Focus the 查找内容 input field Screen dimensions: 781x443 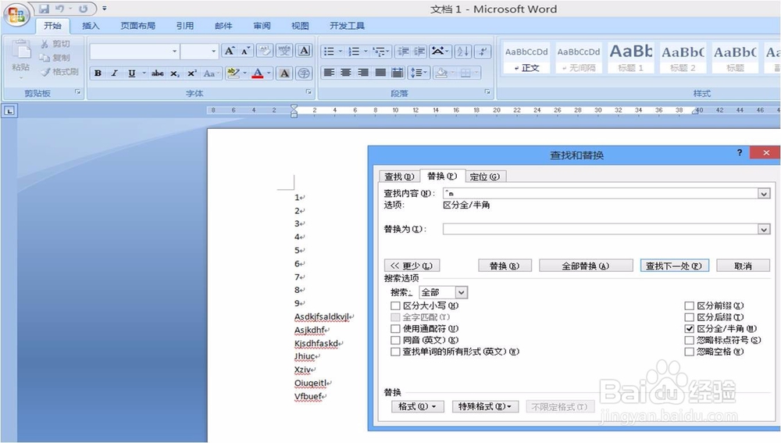[600, 193]
